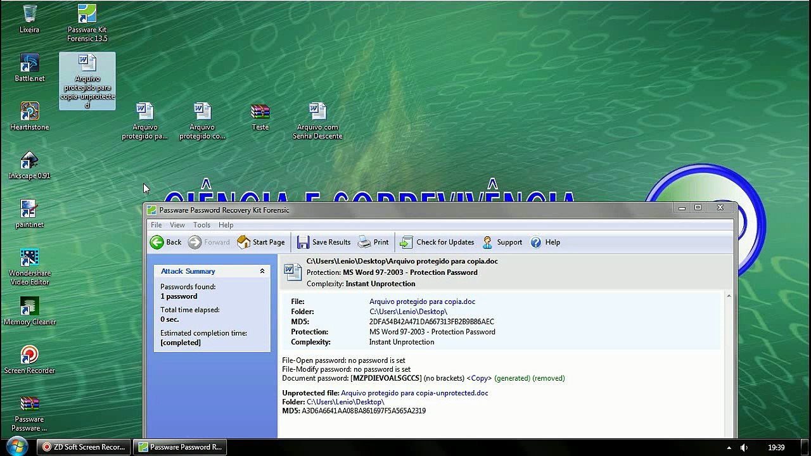Click the MD5 value A3D6A6641AA08BA861697F5A565A2319
Image resolution: width=811 pixels, height=456 pixels.
(364, 410)
